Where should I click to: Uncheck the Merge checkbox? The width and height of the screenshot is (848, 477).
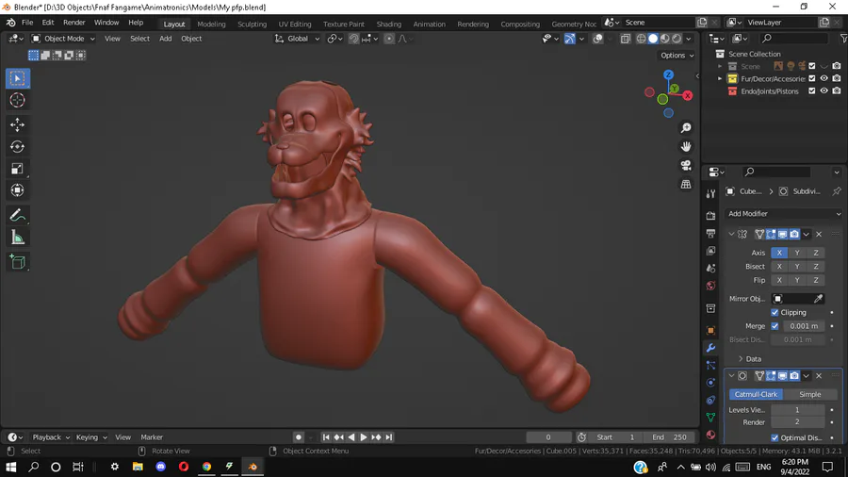point(775,326)
